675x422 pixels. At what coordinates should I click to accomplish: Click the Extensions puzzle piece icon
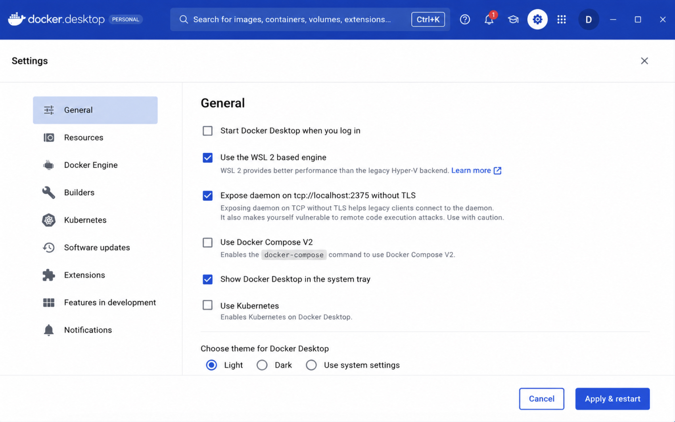point(49,275)
